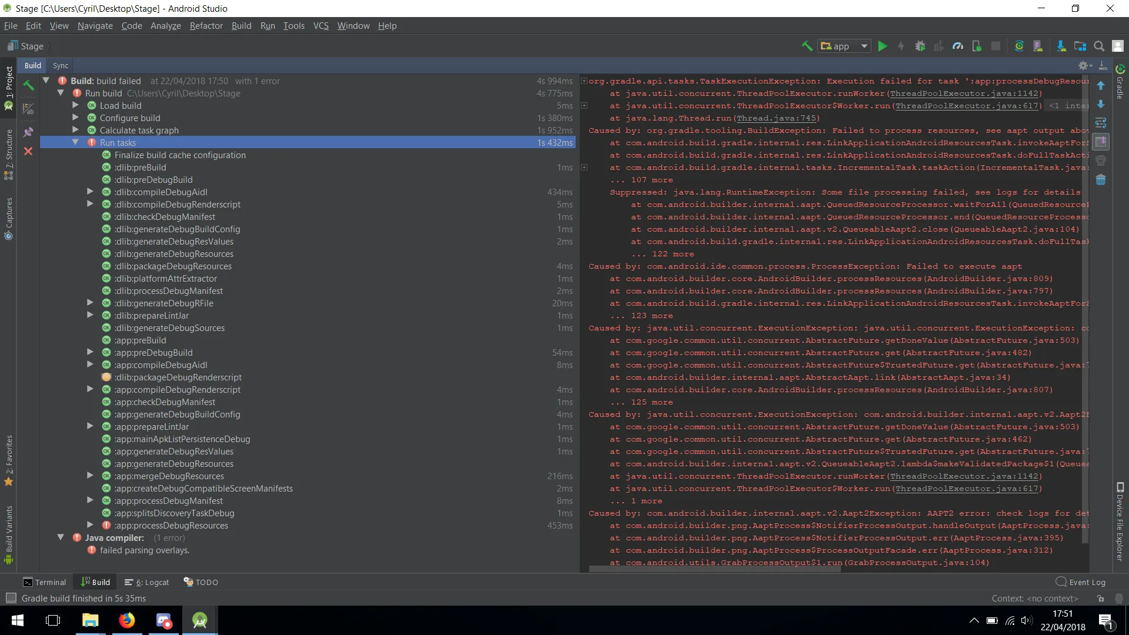Click the green Run app button

point(882,46)
